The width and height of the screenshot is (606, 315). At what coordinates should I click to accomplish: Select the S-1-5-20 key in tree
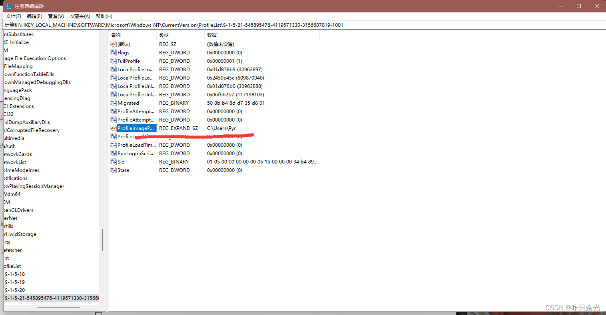pyautogui.click(x=15, y=290)
